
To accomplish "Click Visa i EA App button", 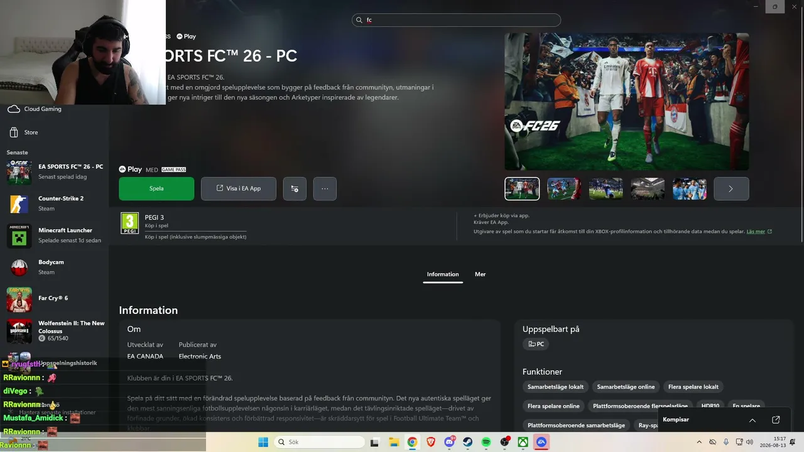I will pos(239,188).
